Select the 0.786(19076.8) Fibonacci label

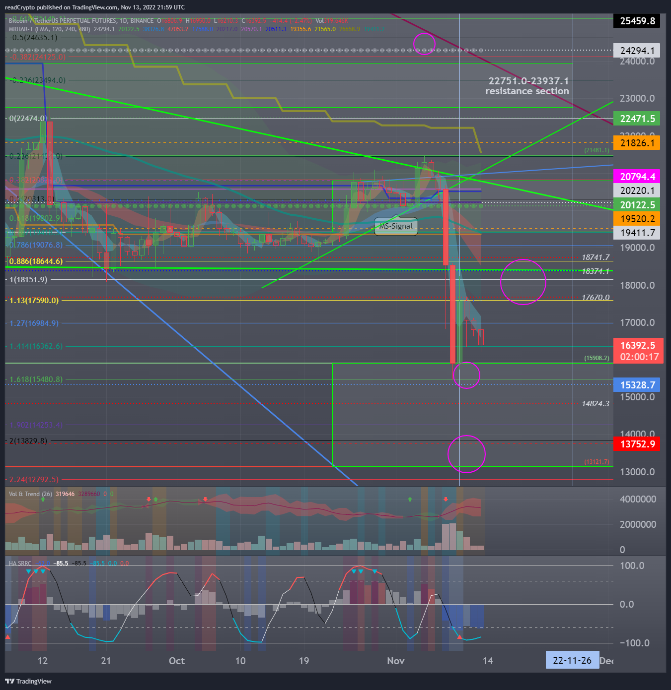36,245
